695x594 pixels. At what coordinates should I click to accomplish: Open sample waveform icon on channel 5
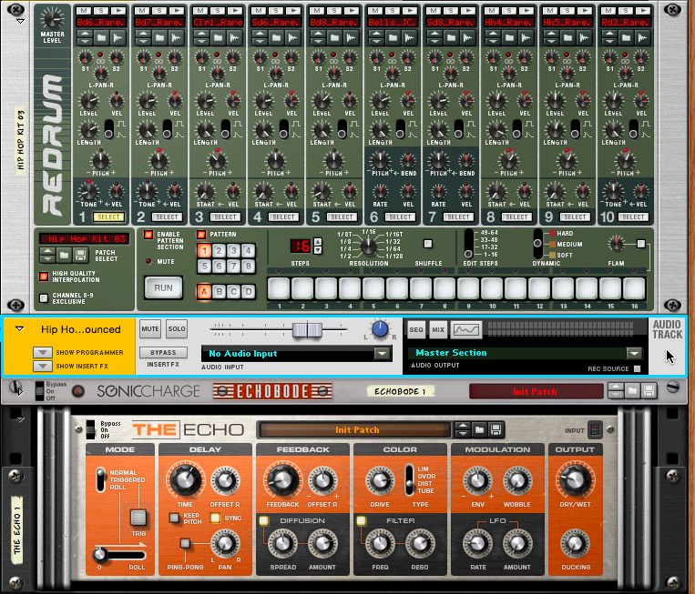[351, 38]
